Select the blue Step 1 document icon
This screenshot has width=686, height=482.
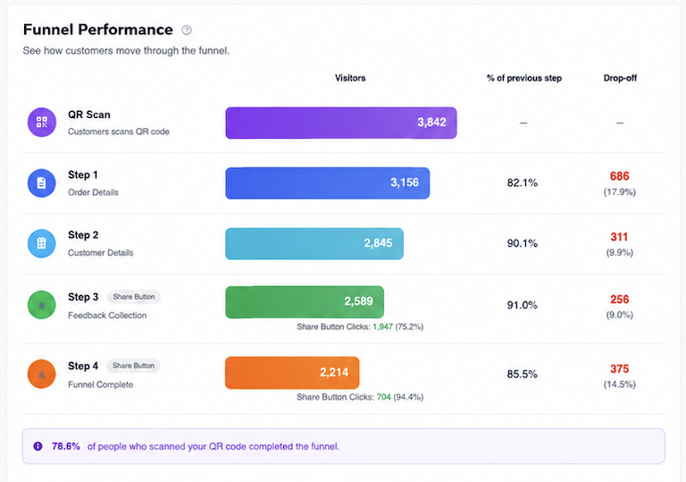pyautogui.click(x=42, y=183)
